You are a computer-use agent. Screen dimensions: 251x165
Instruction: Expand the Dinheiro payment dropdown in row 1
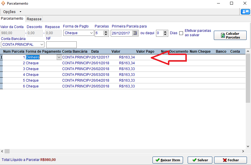pos(59,57)
